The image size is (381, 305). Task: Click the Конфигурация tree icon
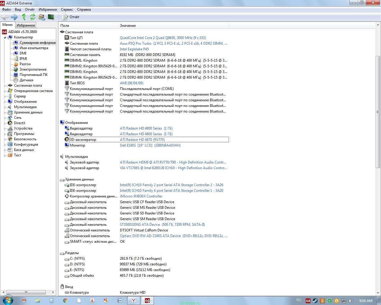(10, 144)
